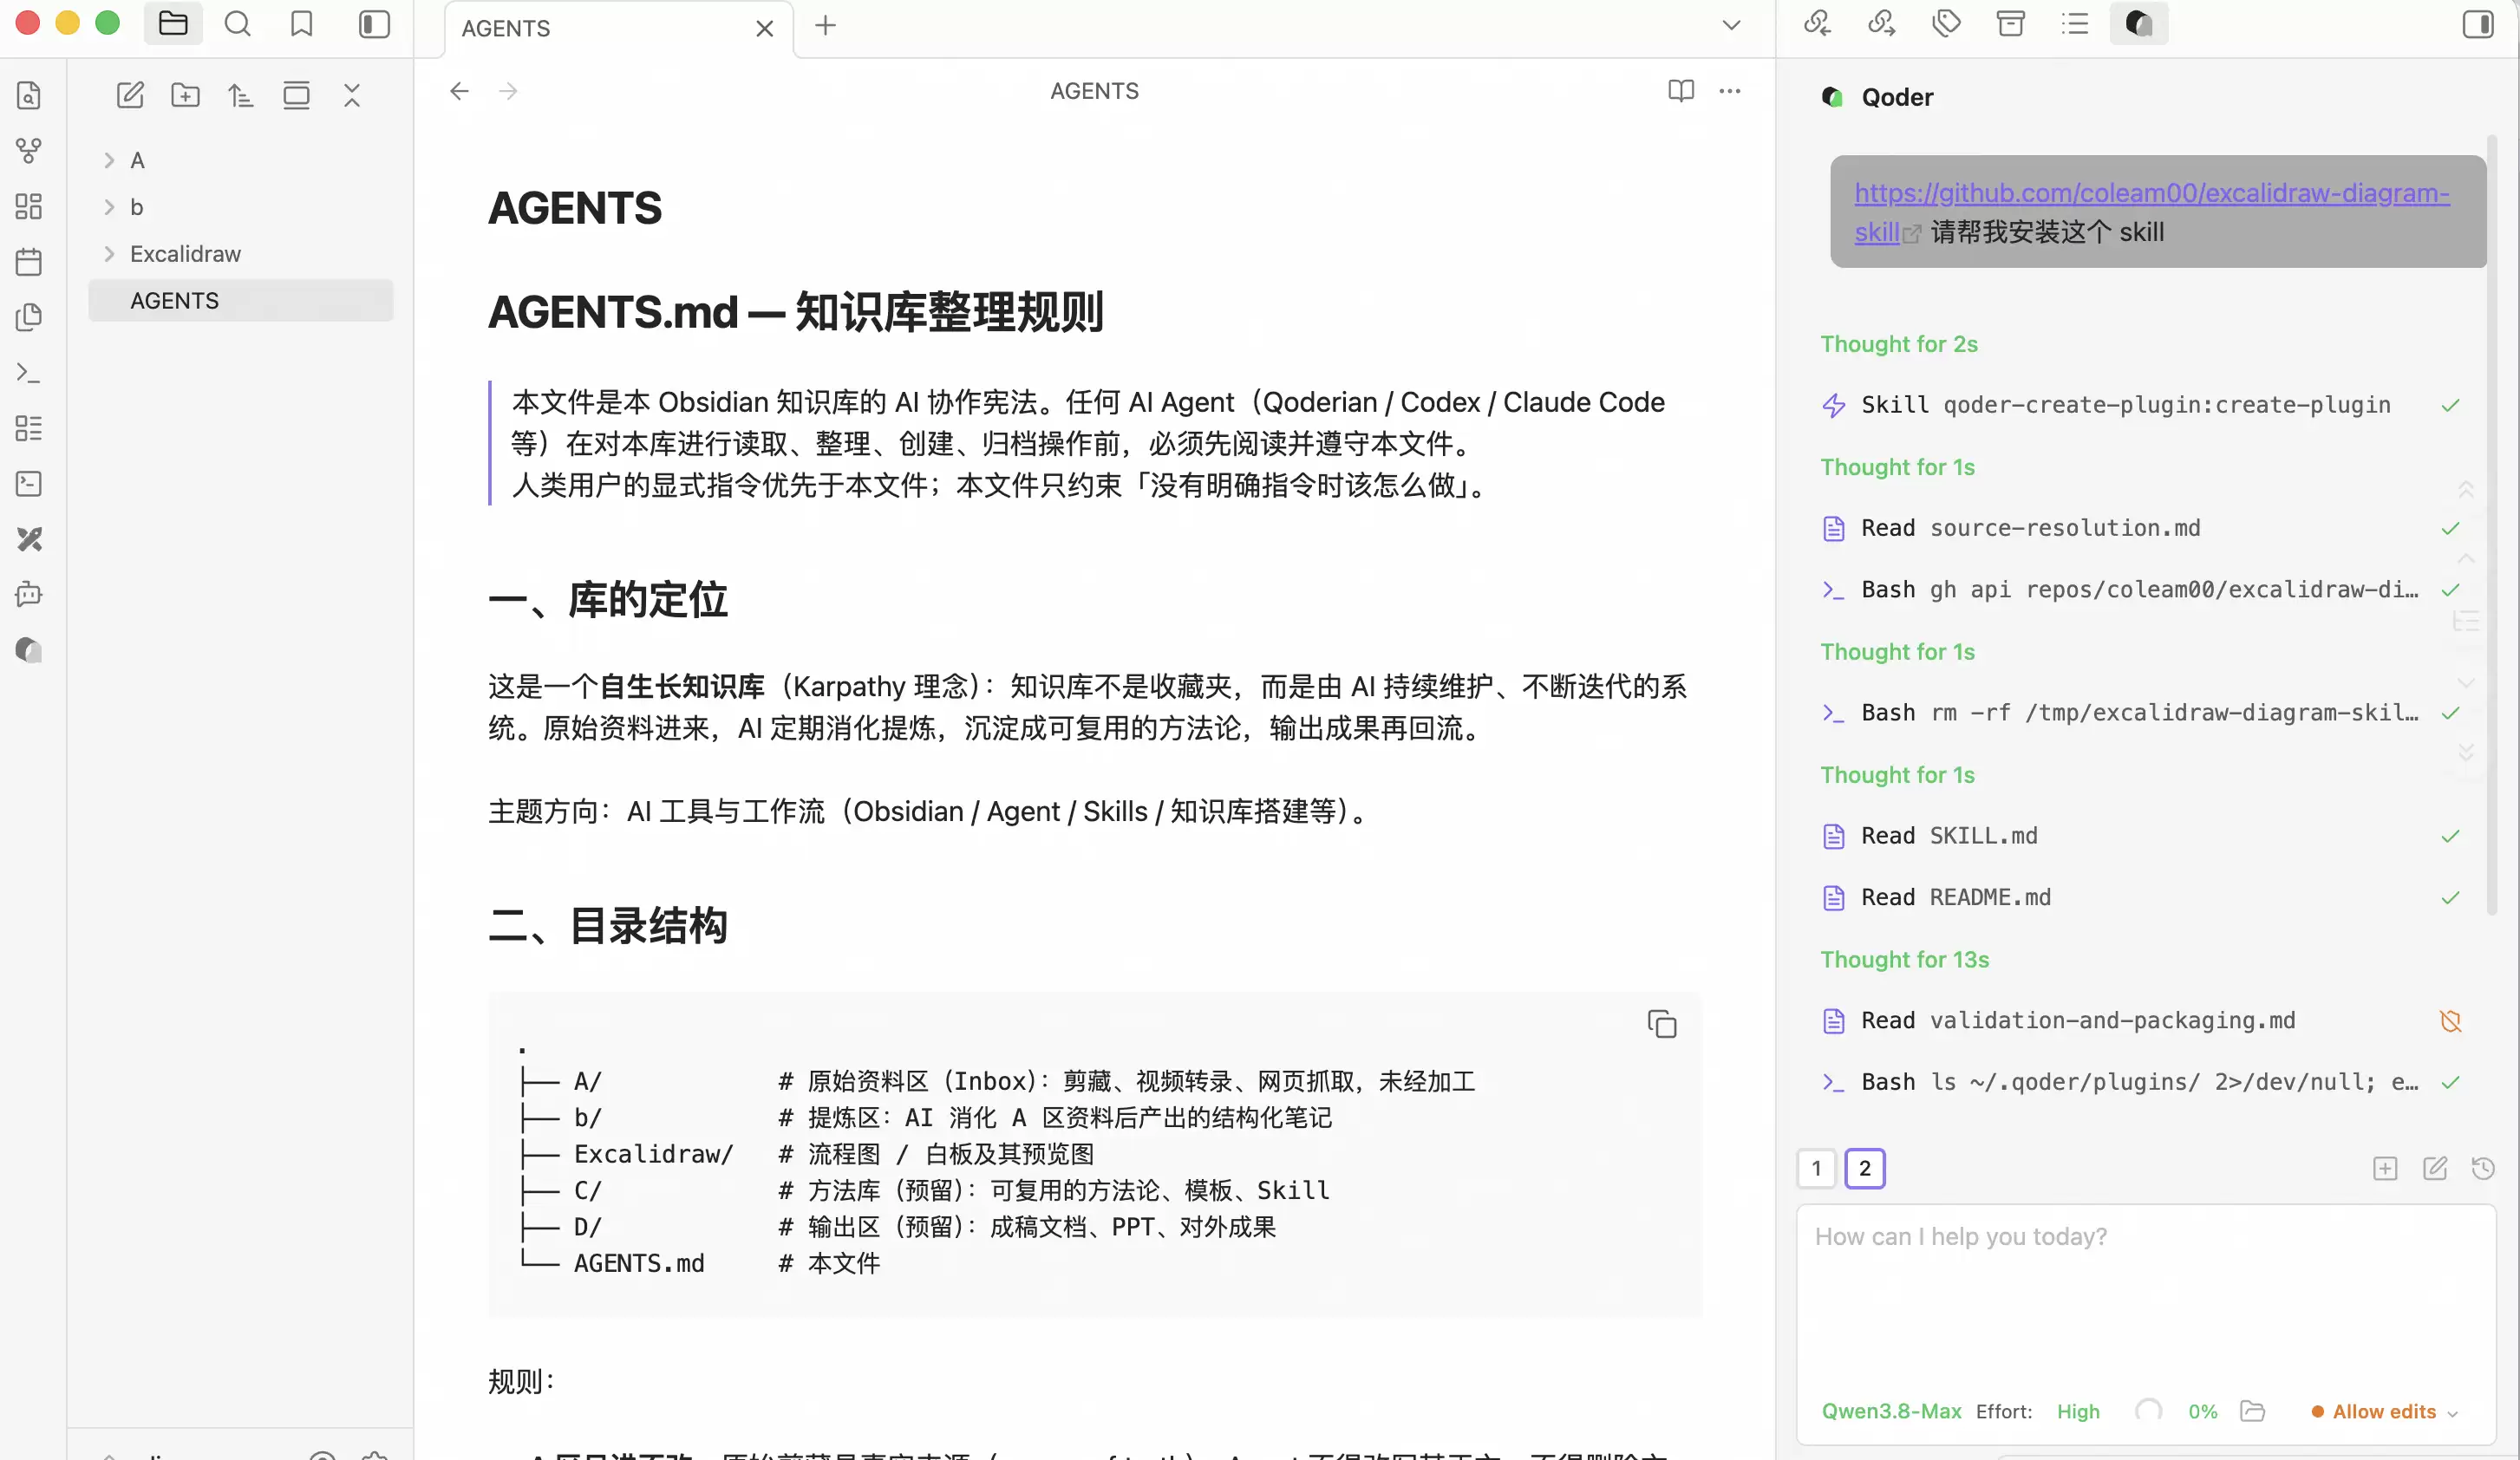This screenshot has height=1460, width=2520.
Task: Switch to reading view book icon
Action: [x=1681, y=91]
